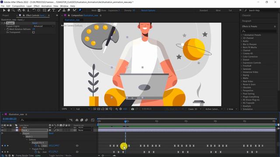Select the Rectangle shape tool

(x=44, y=10)
